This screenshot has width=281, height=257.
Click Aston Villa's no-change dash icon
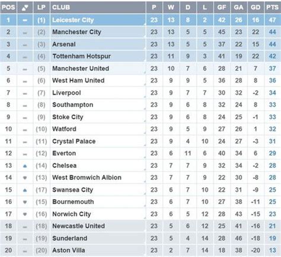tap(25, 251)
